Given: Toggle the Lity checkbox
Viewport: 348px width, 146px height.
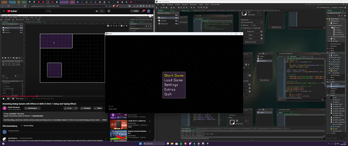Looking at the screenshot, I should (251, 25).
